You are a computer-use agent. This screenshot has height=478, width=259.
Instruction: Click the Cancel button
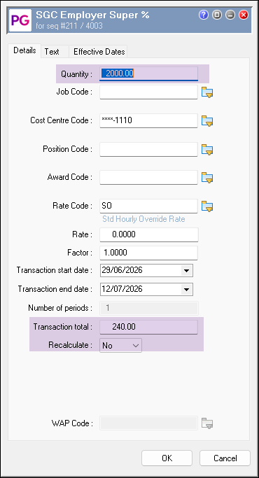tap(225, 458)
